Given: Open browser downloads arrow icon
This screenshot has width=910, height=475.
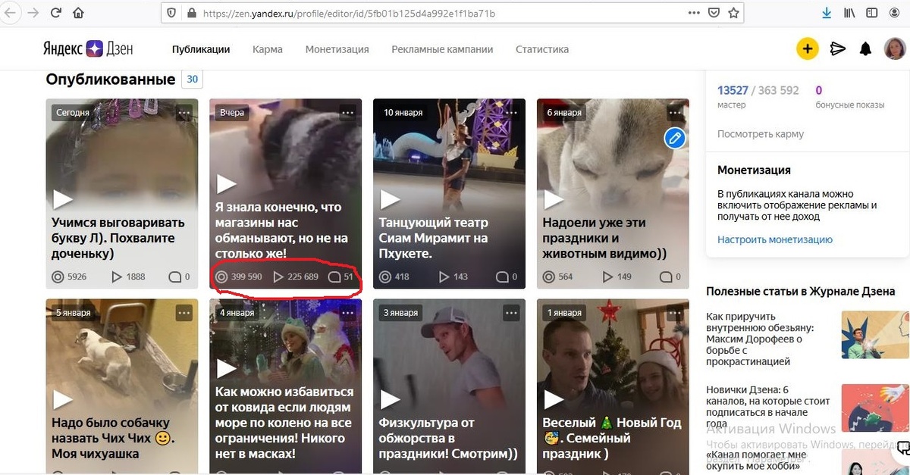Looking at the screenshot, I should [x=827, y=13].
